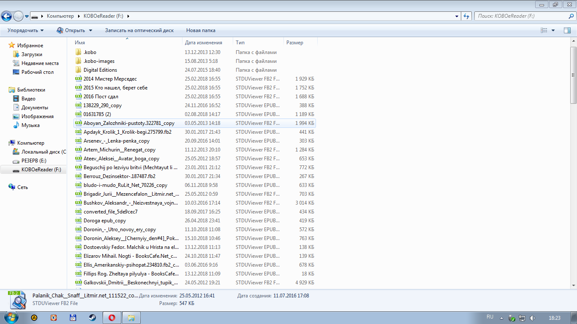Expand the Открыть button dropdown arrow
Screen dimensions: 577x324
click(x=90, y=30)
